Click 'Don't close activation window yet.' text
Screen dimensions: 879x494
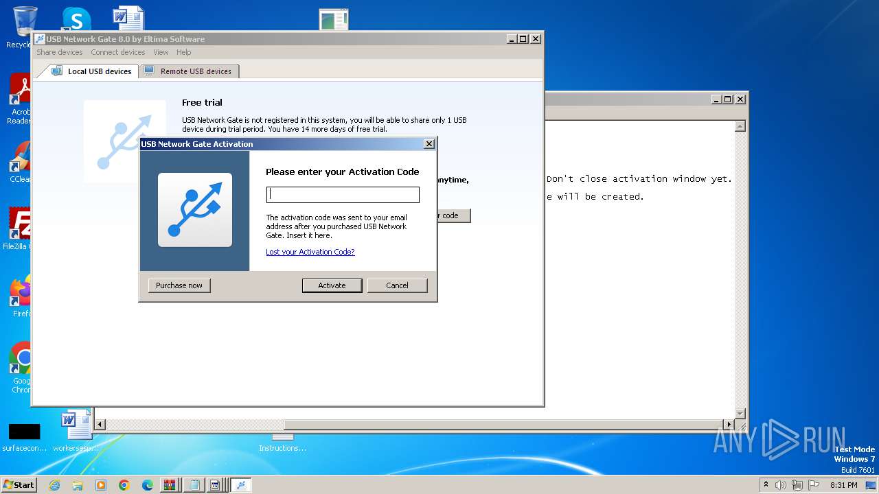pyautogui.click(x=639, y=179)
